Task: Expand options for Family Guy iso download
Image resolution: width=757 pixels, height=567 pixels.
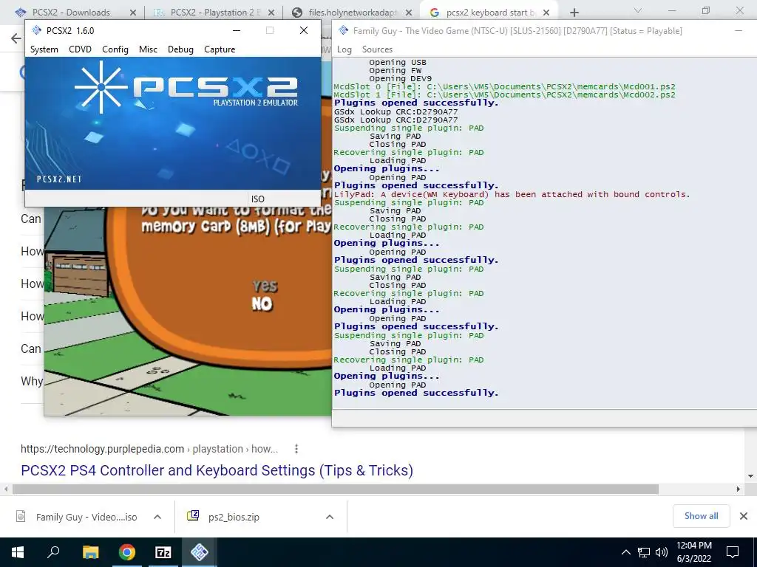Action: point(157,517)
